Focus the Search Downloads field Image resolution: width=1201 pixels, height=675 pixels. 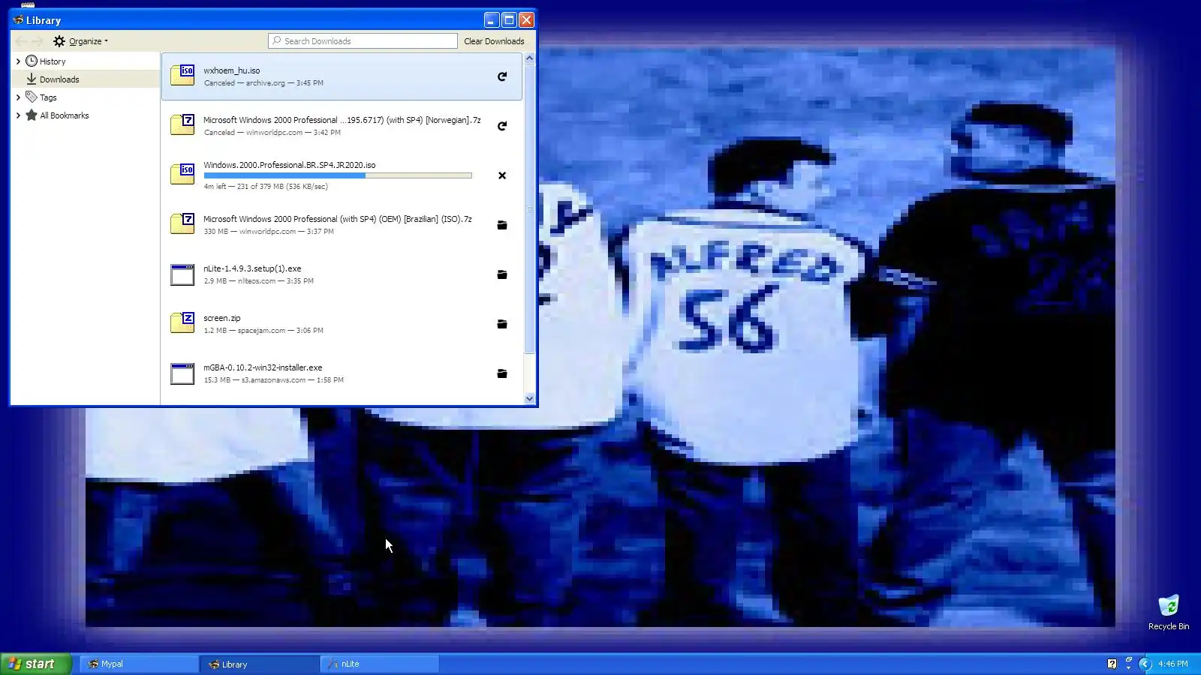click(363, 41)
